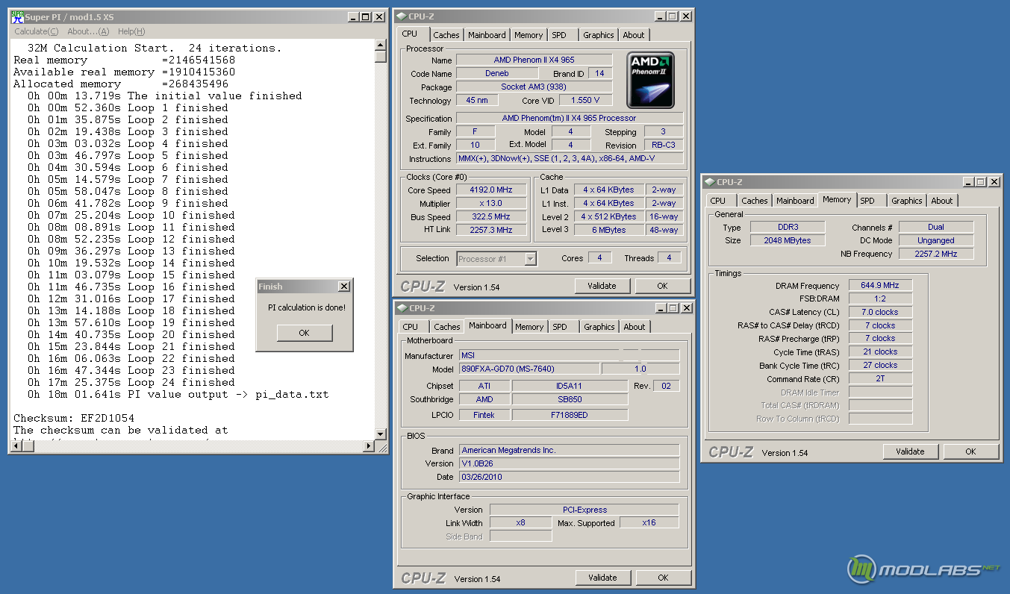The image size is (1010, 594).
Task: Select About tab in Memory window
Action: click(942, 201)
